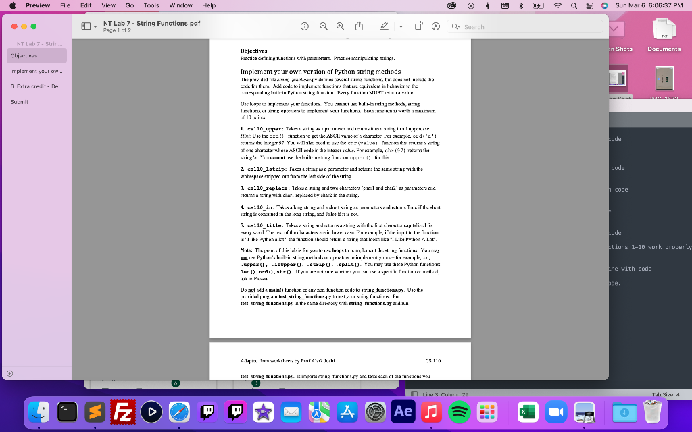692x432 pixels.
Task: Zoom in on the PDF page
Action: point(340,26)
